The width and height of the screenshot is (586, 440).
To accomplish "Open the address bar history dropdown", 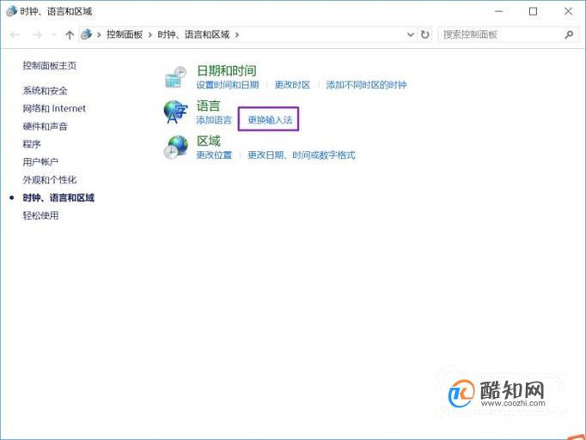I will (411, 34).
